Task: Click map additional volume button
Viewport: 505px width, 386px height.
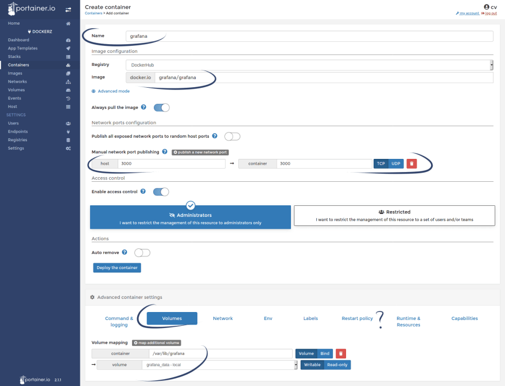Action: pos(157,343)
